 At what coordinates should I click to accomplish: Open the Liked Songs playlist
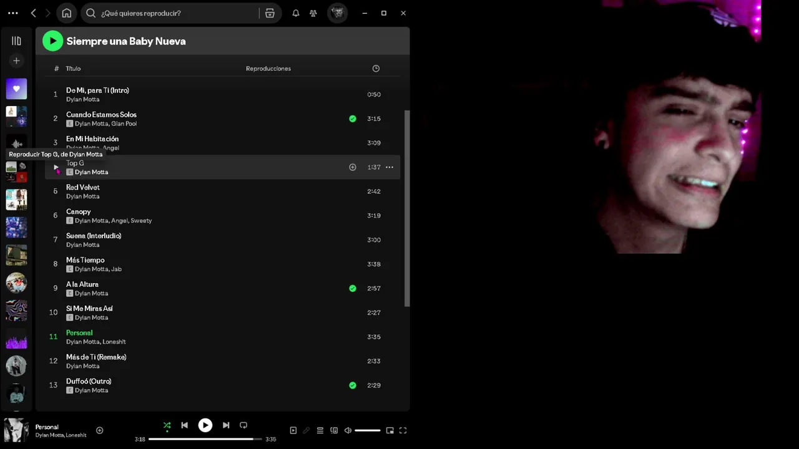(x=16, y=89)
